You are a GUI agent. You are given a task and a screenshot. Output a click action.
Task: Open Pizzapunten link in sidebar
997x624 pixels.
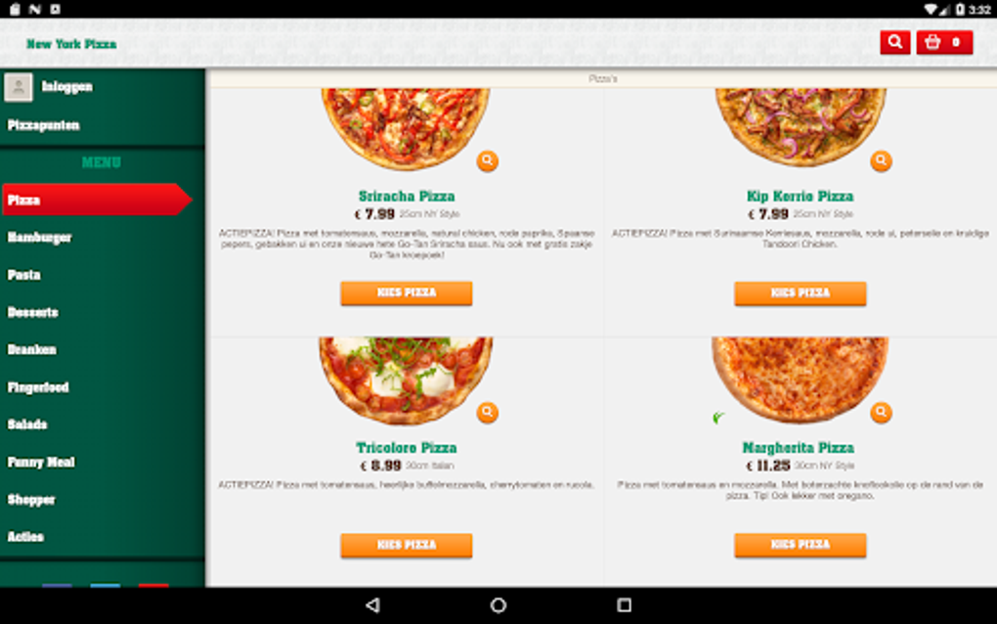[x=43, y=125]
